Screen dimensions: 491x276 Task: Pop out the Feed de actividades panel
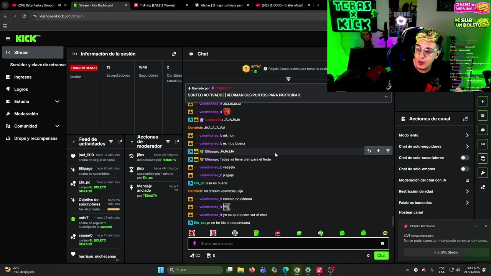tap(120, 142)
